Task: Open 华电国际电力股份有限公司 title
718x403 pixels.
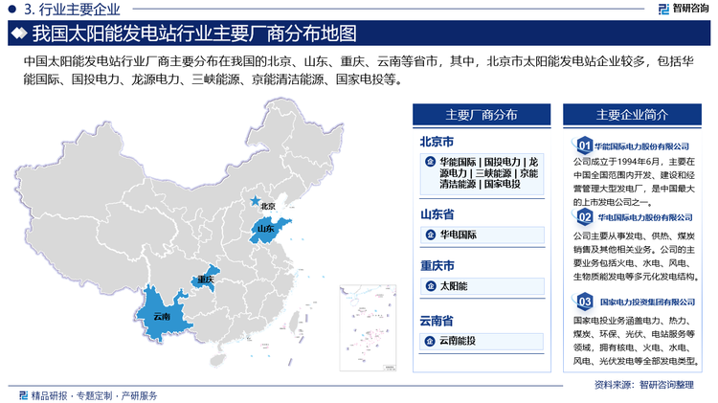Action: pyautogui.click(x=644, y=217)
